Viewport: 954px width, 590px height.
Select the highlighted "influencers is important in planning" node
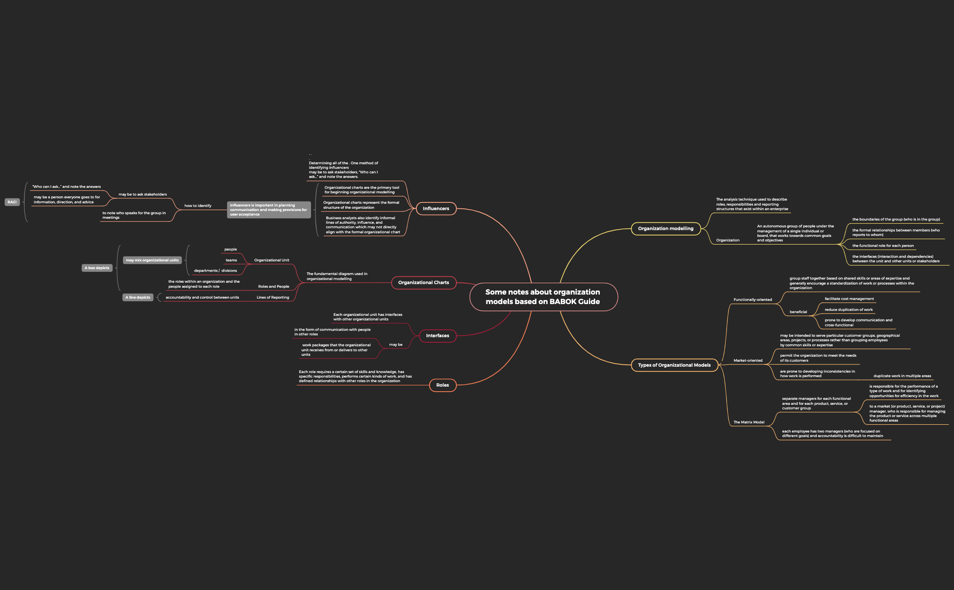pyautogui.click(x=269, y=210)
